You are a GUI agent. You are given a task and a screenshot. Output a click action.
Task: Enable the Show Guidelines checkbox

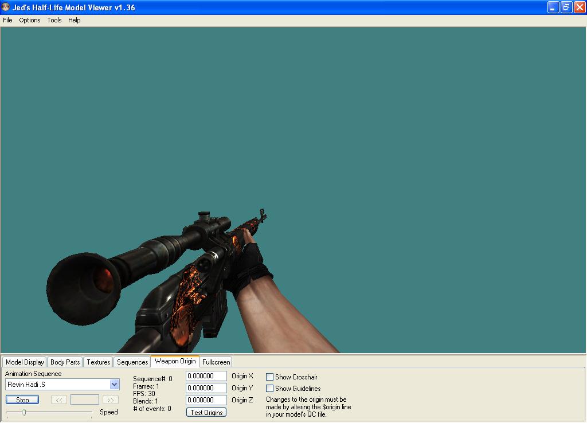[269, 388]
